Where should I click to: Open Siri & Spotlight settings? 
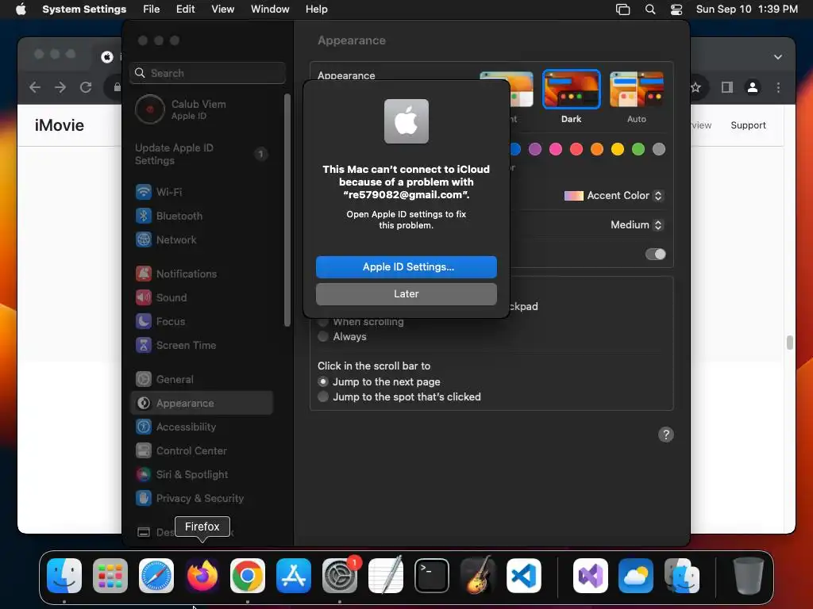coord(202,475)
